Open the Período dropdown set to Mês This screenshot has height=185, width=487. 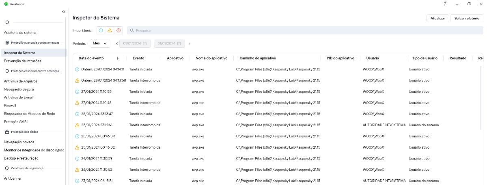(x=100, y=43)
